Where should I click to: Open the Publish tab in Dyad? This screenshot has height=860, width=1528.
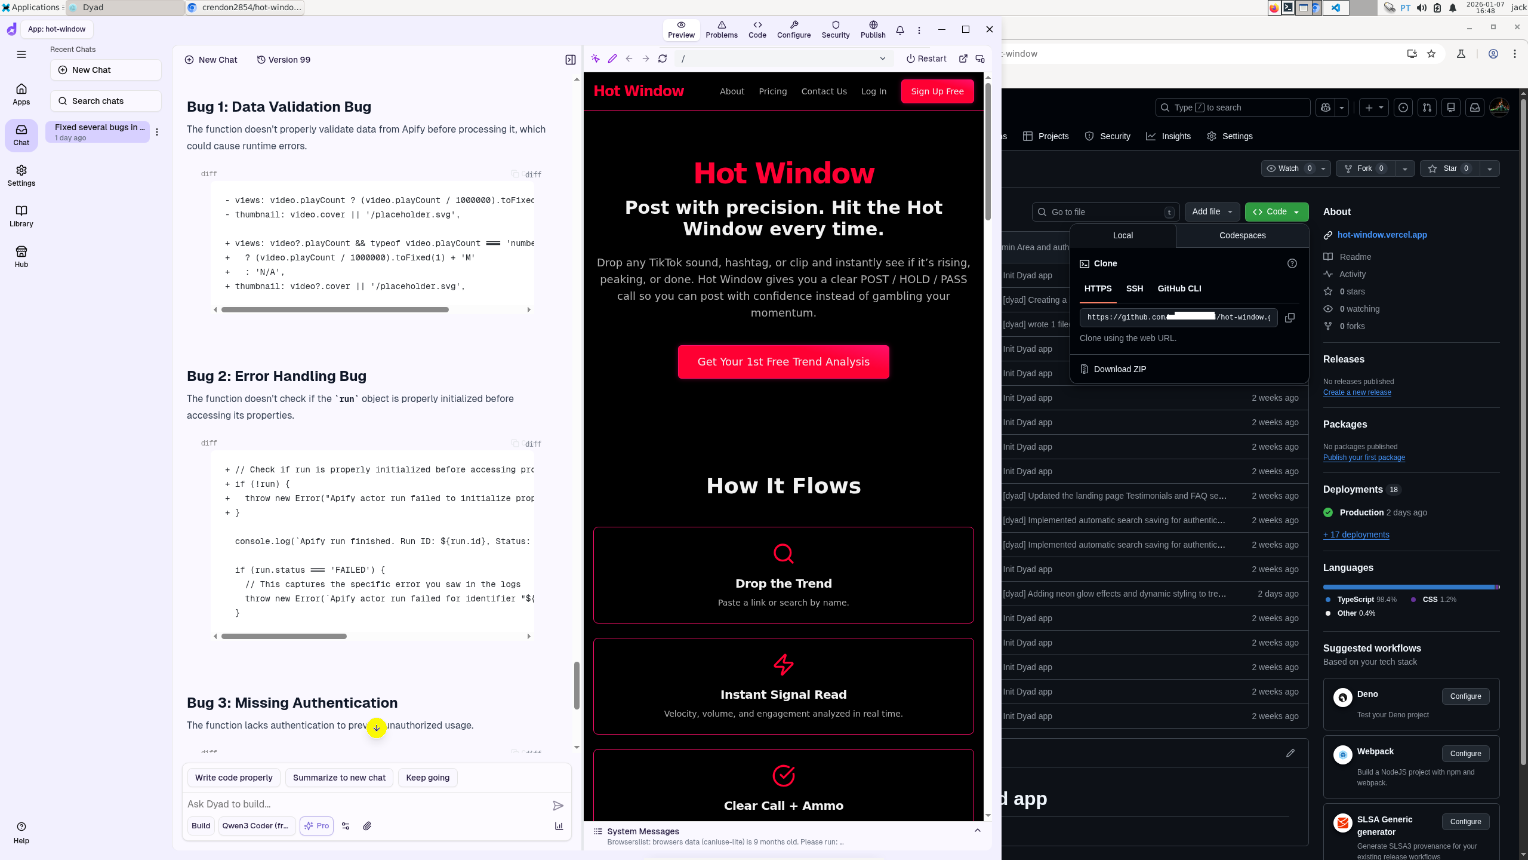point(873,29)
